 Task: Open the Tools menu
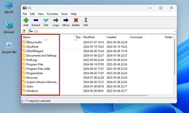pos(64,14)
